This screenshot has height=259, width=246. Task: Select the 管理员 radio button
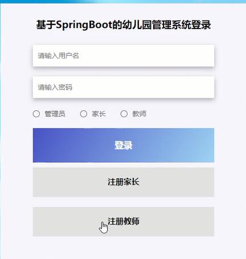tap(36, 114)
